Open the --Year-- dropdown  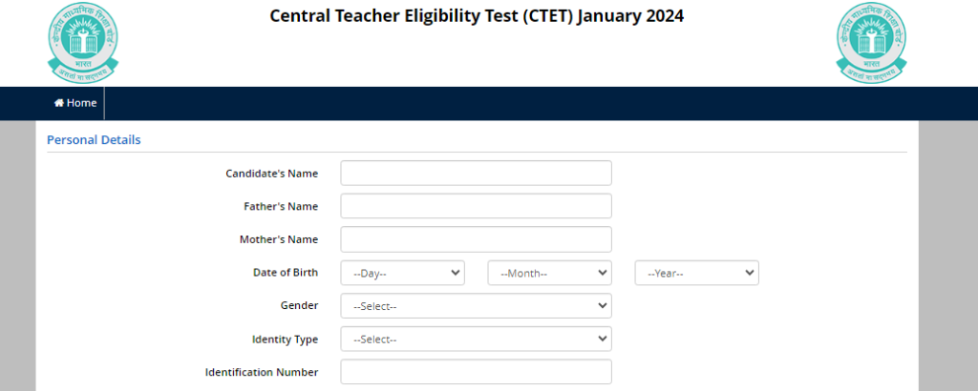tap(696, 273)
